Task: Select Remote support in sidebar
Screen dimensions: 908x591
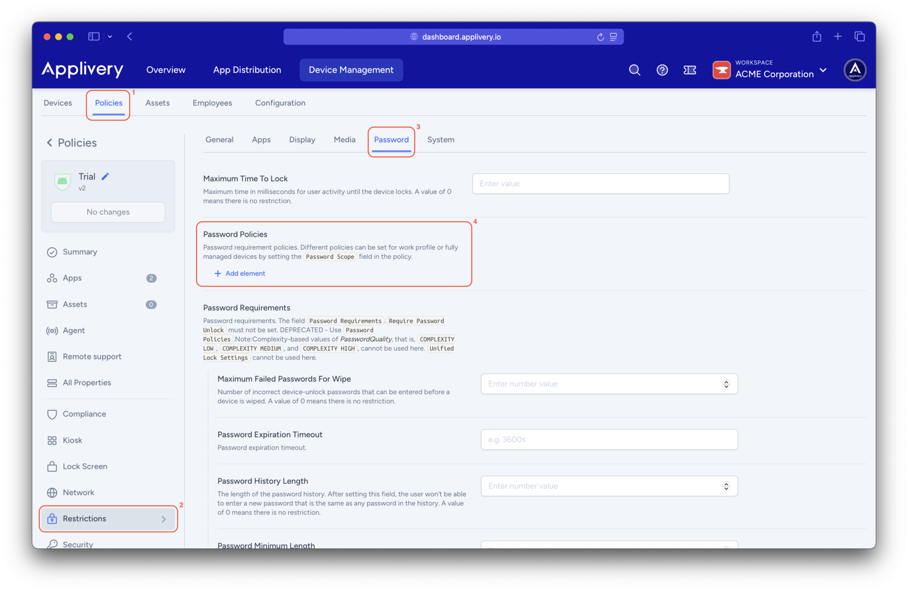Action: pos(92,356)
